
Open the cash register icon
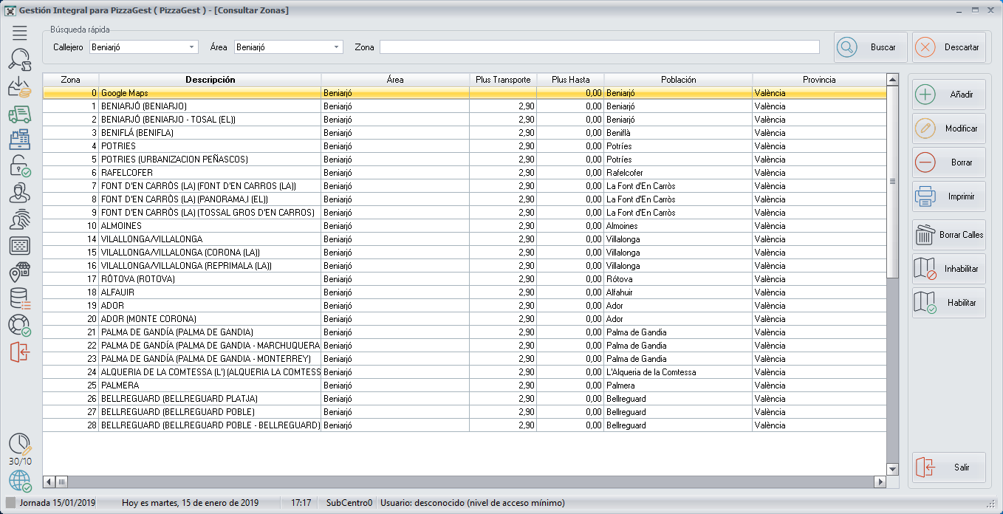click(20, 140)
